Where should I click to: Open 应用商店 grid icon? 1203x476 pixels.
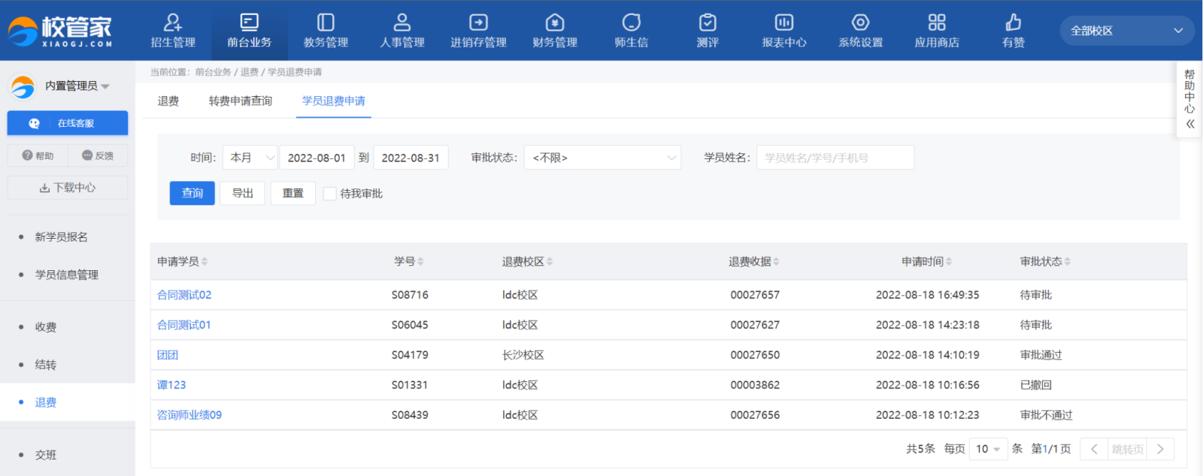tap(937, 23)
